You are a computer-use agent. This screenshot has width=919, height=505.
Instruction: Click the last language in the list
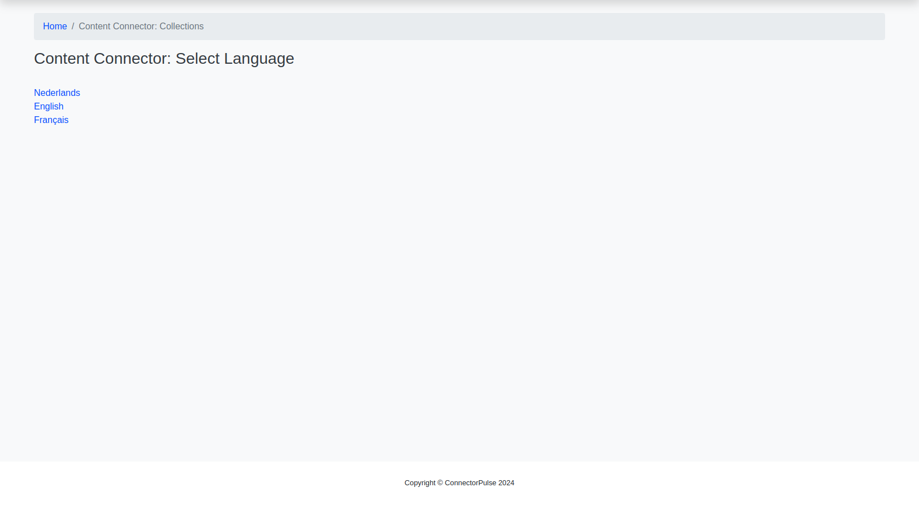[51, 120]
